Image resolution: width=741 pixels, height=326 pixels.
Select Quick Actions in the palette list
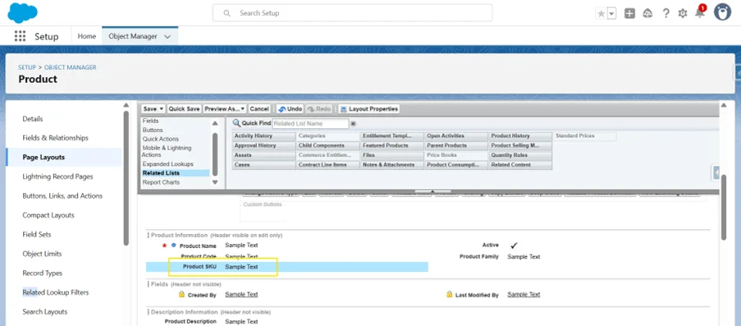[x=161, y=139]
